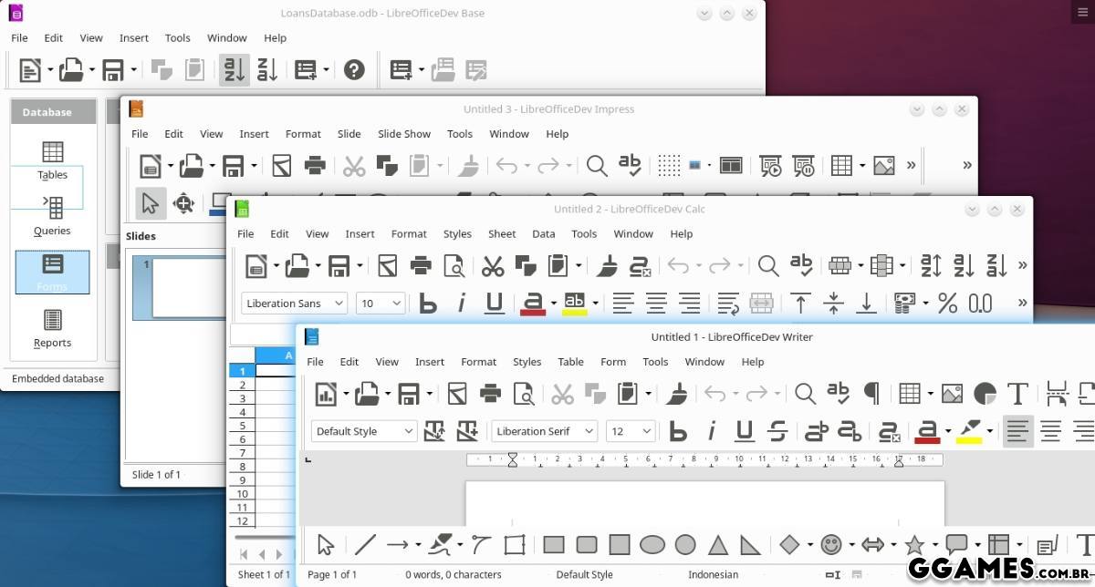
Task: Click Sort Ascending icon in Base toolbar
Action: tap(234, 70)
